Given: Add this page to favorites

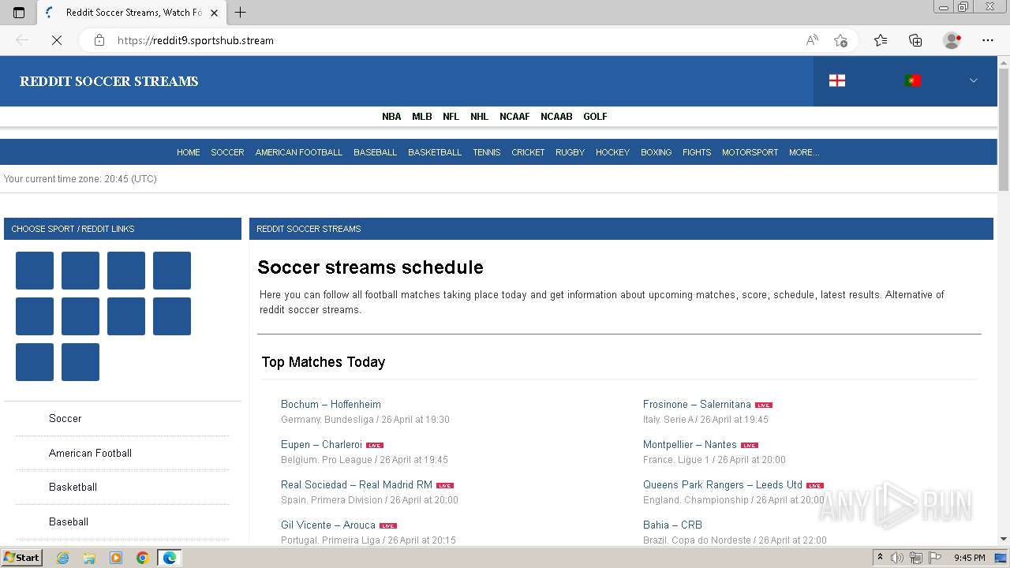Looking at the screenshot, I should tap(840, 40).
